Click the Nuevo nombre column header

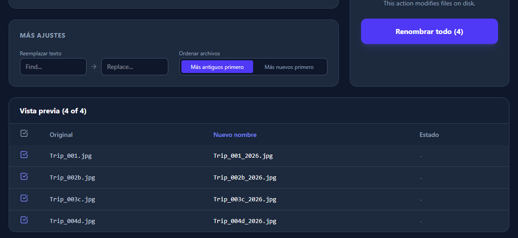[x=235, y=135]
